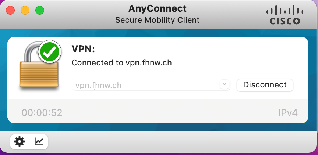Click the AnyConnect window title
The image size is (318, 155).
click(x=158, y=8)
